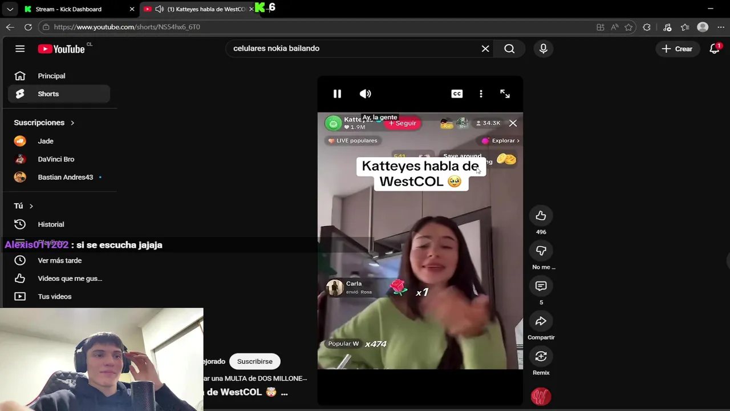
Task: Open the browser tab list dropdown
Action: click(x=10, y=9)
